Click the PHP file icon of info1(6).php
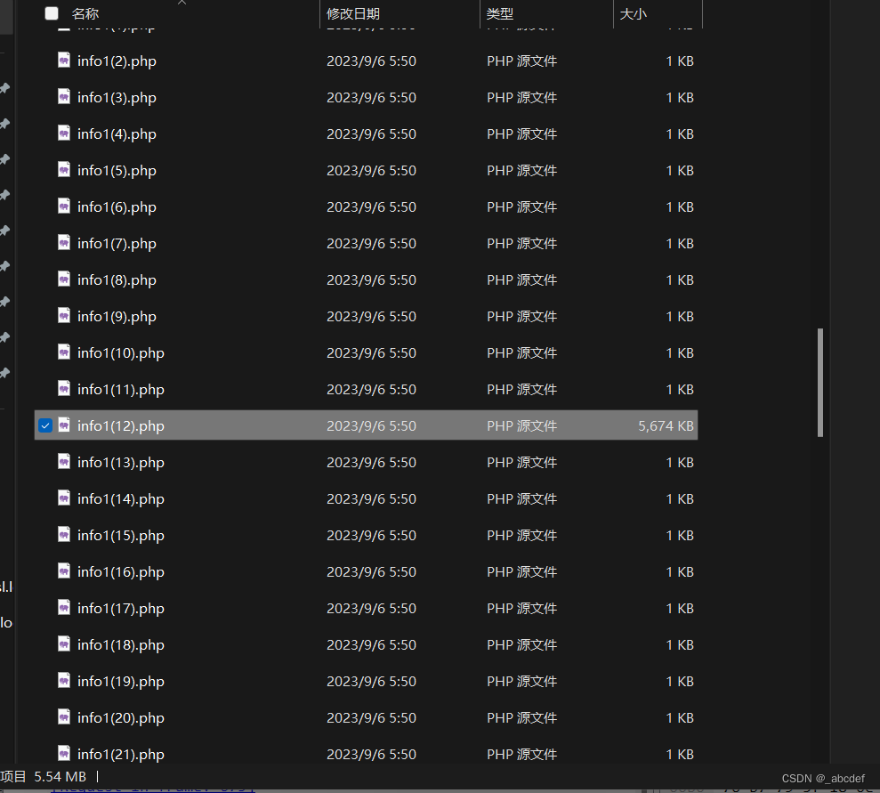This screenshot has height=793, width=880. pos(64,206)
